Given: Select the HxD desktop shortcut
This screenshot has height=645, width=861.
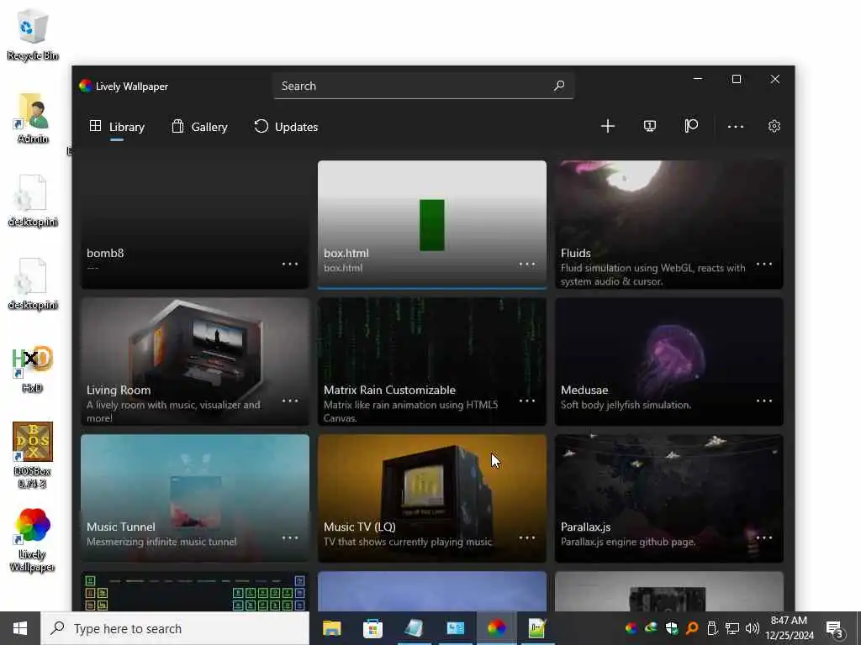Looking at the screenshot, I should (33, 369).
